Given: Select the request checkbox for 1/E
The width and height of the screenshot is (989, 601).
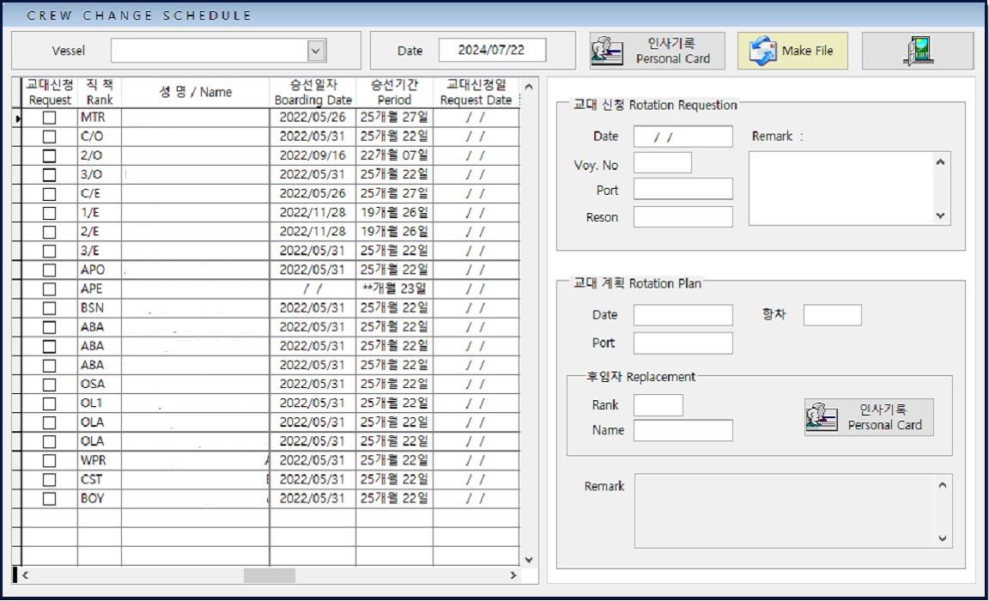Looking at the screenshot, I should click(49, 213).
